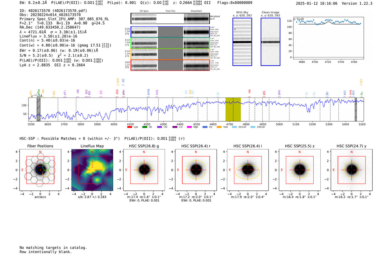Screen dimensions: 392x267
Task: Click 'No matching targets in catalog.' text
Action: [x=53, y=248]
